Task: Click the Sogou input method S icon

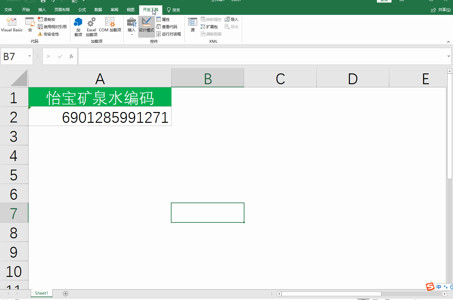Action: point(430,287)
